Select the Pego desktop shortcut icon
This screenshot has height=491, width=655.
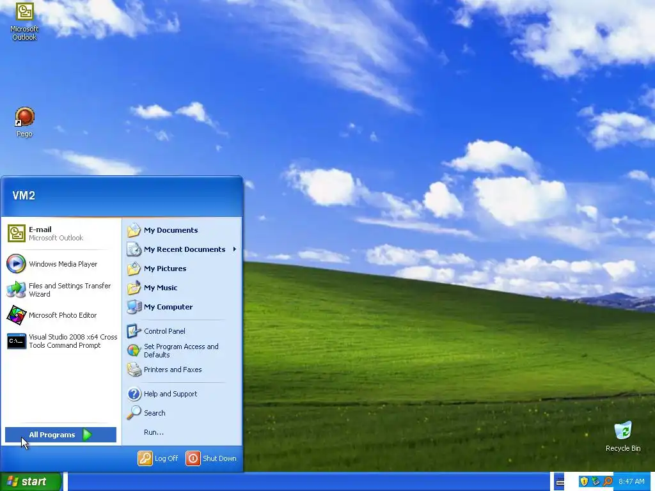(x=24, y=122)
